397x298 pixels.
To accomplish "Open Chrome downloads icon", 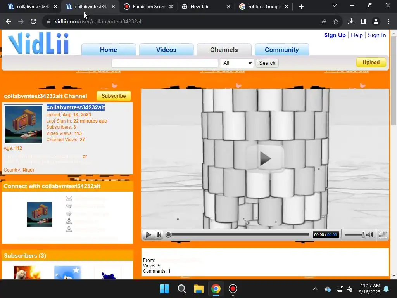I will click(351, 22).
